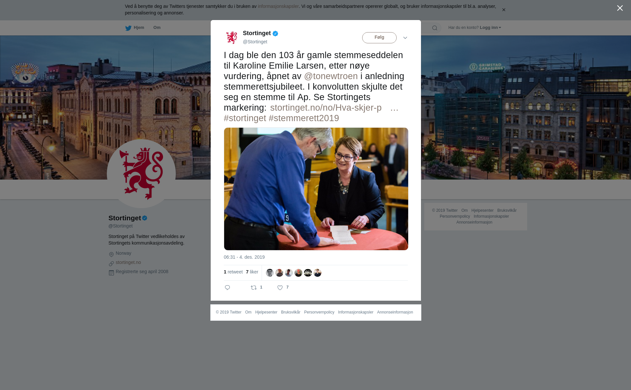This screenshot has height=390, width=631.
Task: Open the tweet photo of ballot opening
Action: [x=316, y=189]
